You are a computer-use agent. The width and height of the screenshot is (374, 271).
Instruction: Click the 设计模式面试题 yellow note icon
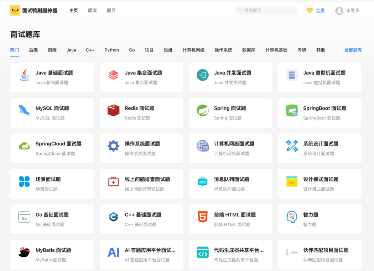click(292, 181)
